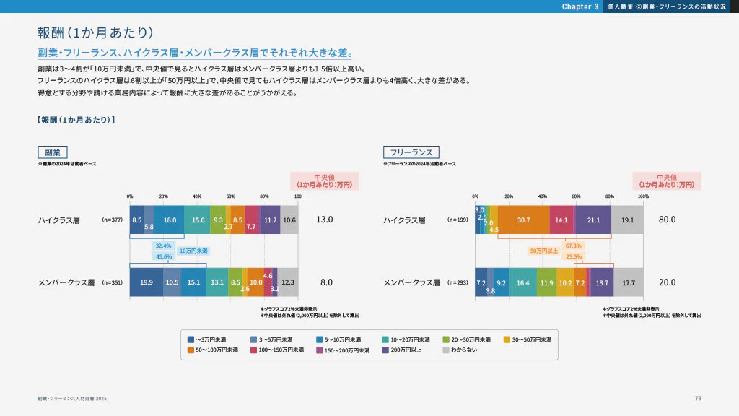Screen dimensions: 739x416
Task: Click the わからない gray legend swatch
Action: [446, 350]
